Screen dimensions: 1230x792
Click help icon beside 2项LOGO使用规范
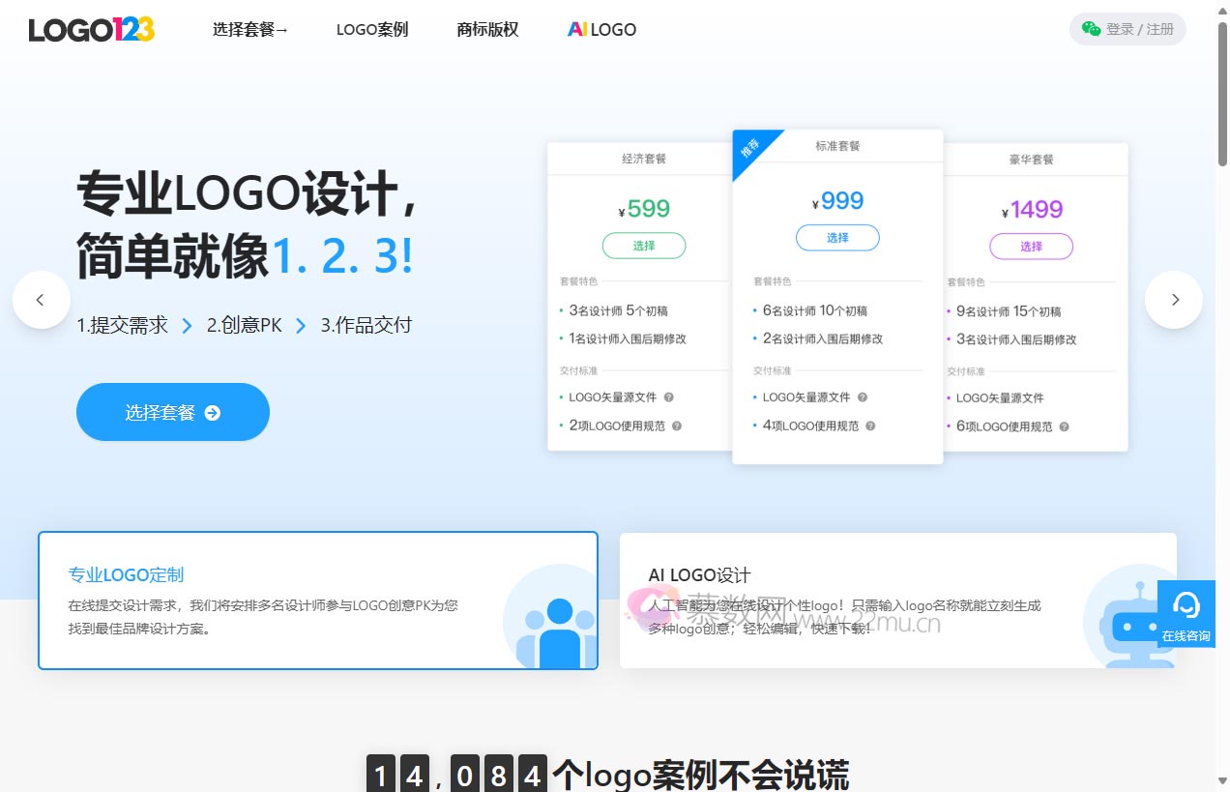coord(677,425)
